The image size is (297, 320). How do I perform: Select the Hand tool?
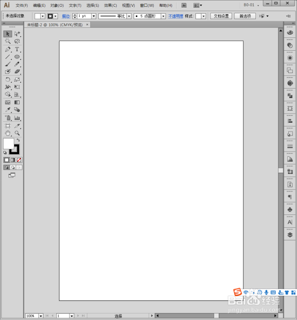click(8, 133)
